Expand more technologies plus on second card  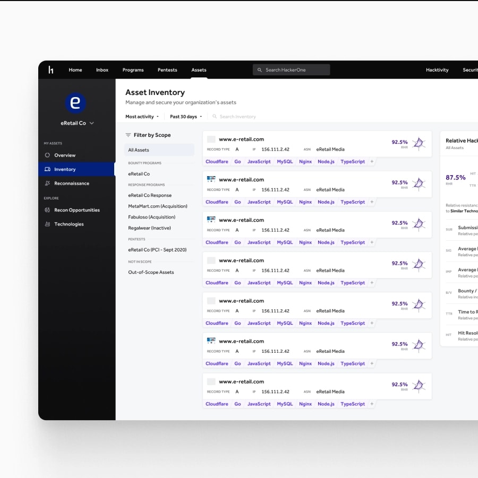pyautogui.click(x=372, y=202)
